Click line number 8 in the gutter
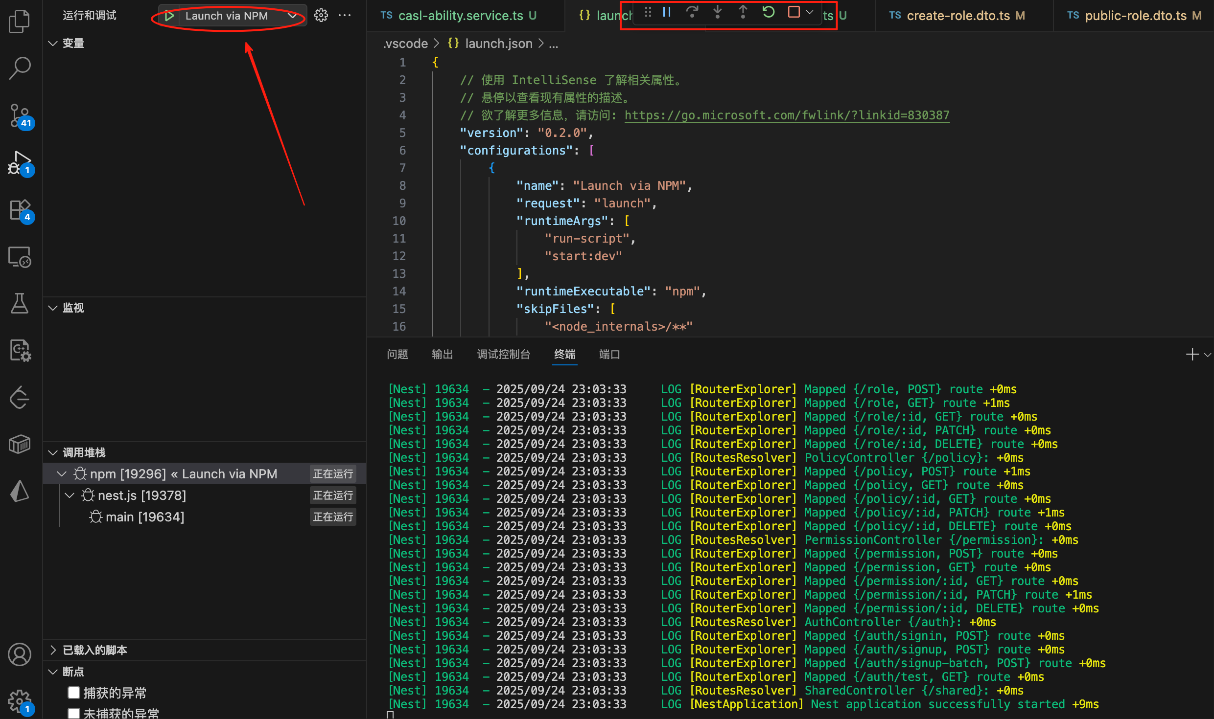Viewport: 1214px width, 719px height. (x=402, y=186)
